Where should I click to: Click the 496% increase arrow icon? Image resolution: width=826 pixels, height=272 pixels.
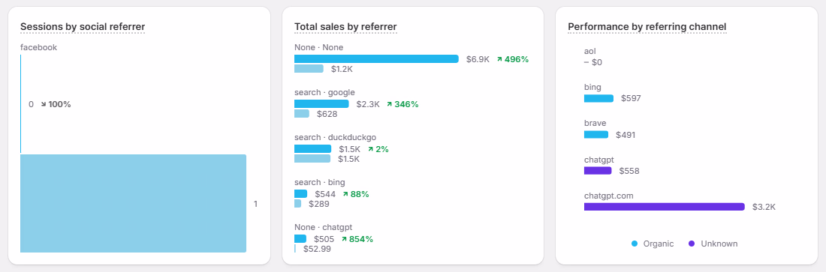pyautogui.click(x=499, y=59)
